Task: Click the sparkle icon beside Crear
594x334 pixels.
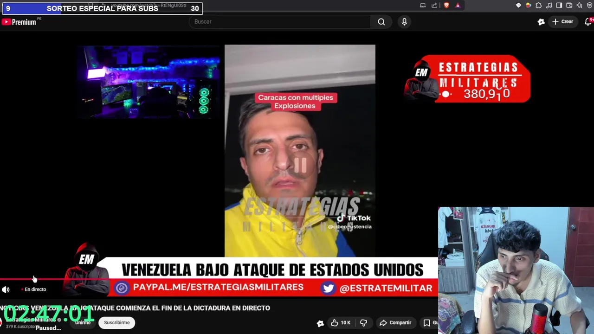Action: (541, 22)
